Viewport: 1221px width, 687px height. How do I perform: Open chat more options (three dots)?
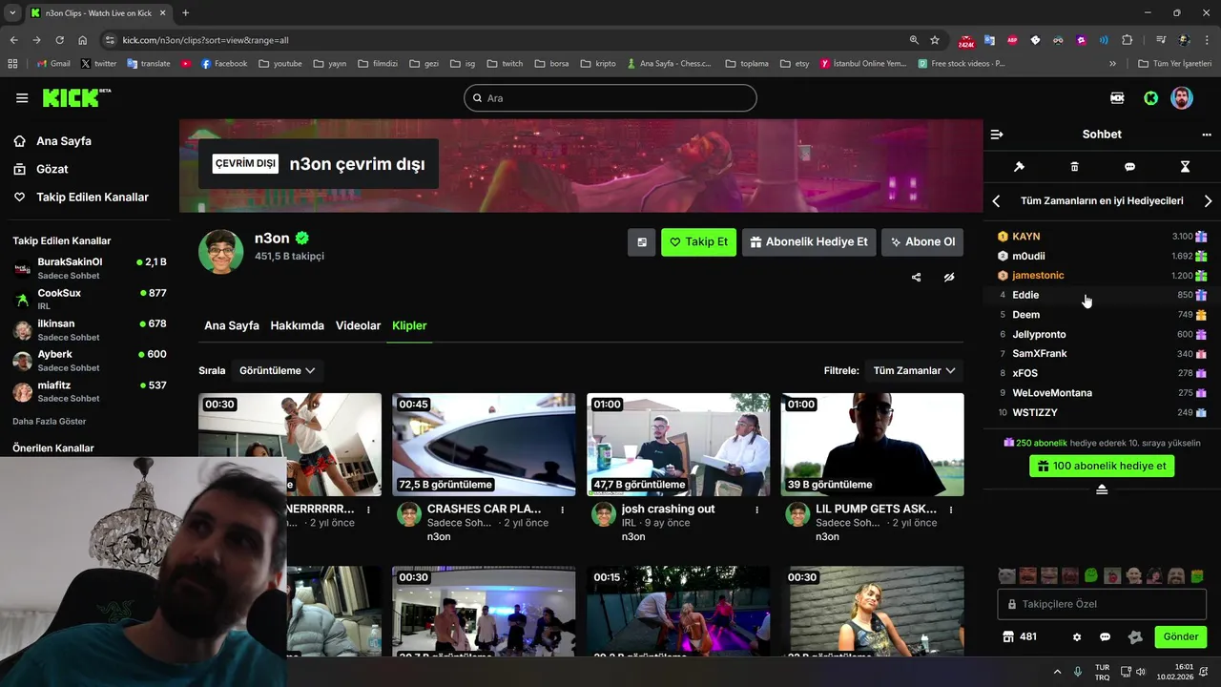1207,135
